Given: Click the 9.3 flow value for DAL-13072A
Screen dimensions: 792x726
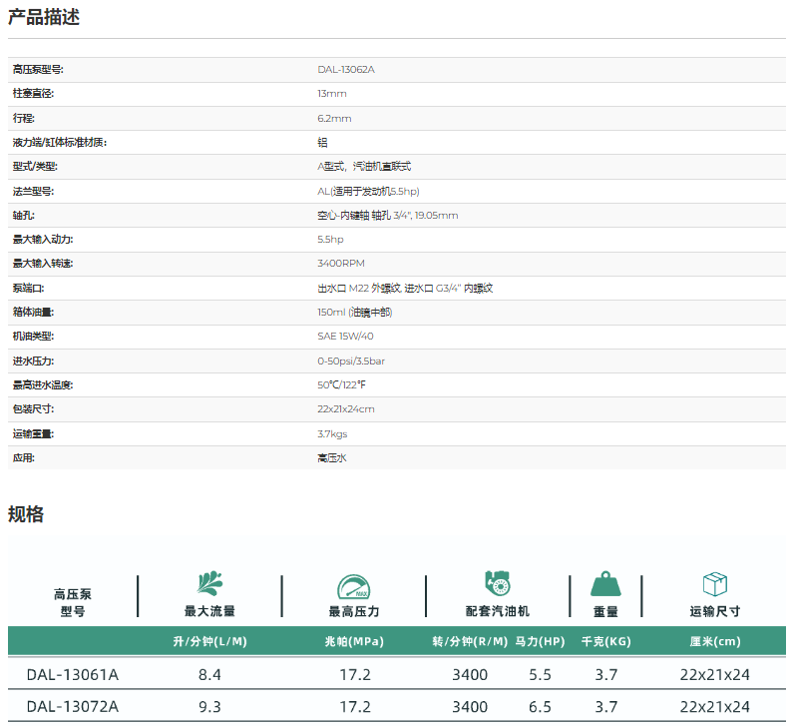Looking at the screenshot, I should pos(209,707).
